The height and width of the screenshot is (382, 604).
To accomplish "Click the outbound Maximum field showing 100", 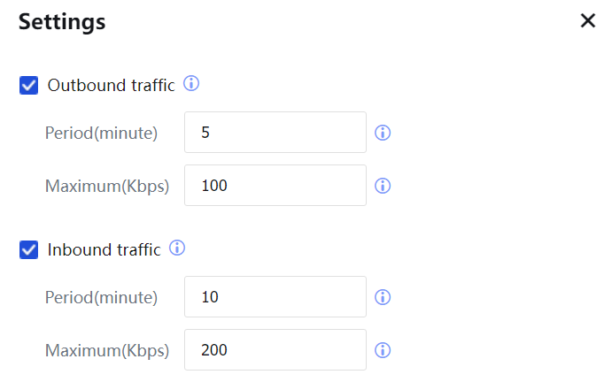I will click(x=275, y=186).
